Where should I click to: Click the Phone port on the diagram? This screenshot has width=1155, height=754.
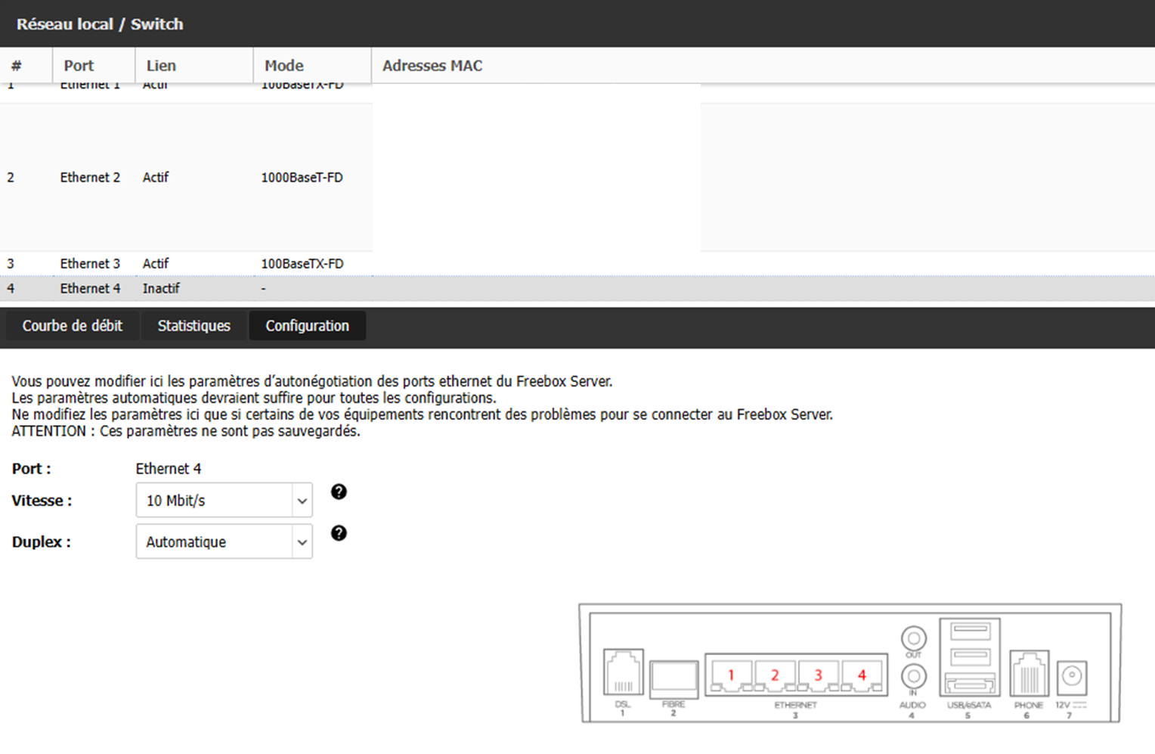click(x=1029, y=673)
